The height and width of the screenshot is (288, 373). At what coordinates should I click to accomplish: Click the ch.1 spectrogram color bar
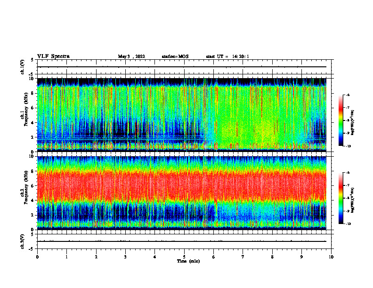click(x=341, y=120)
